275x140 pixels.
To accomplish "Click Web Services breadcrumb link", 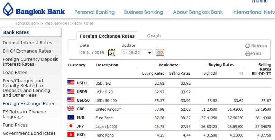I will pos(57,23).
